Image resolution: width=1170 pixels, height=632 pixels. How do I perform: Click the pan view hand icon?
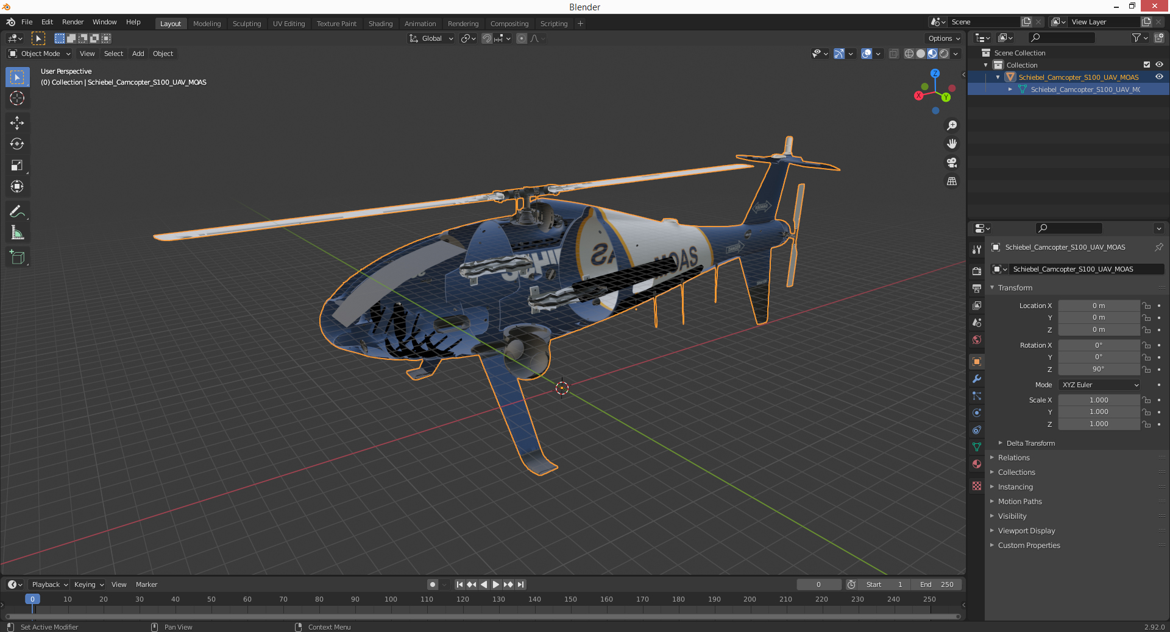(952, 144)
